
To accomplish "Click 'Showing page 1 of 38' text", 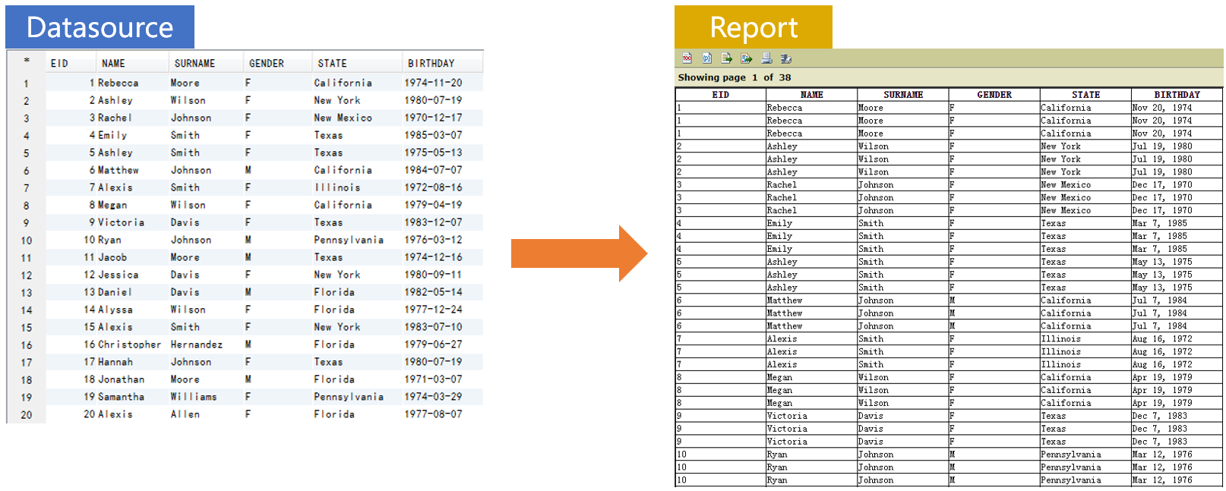I will (x=735, y=77).
